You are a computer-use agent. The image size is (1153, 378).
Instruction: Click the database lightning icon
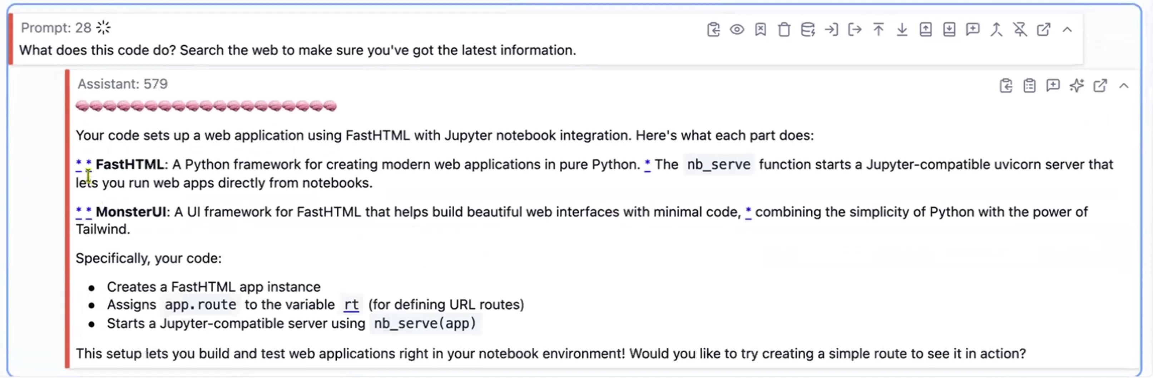tap(807, 30)
